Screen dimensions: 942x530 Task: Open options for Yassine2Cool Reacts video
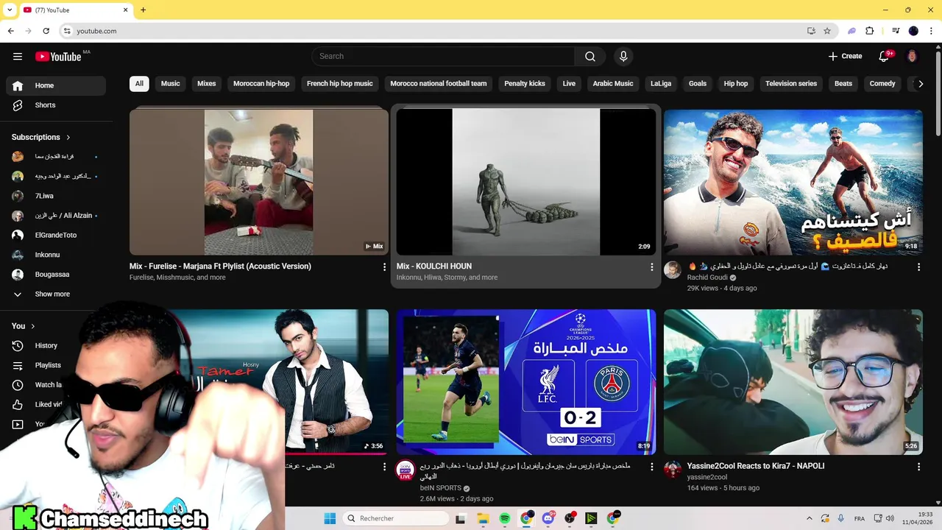pos(918,467)
